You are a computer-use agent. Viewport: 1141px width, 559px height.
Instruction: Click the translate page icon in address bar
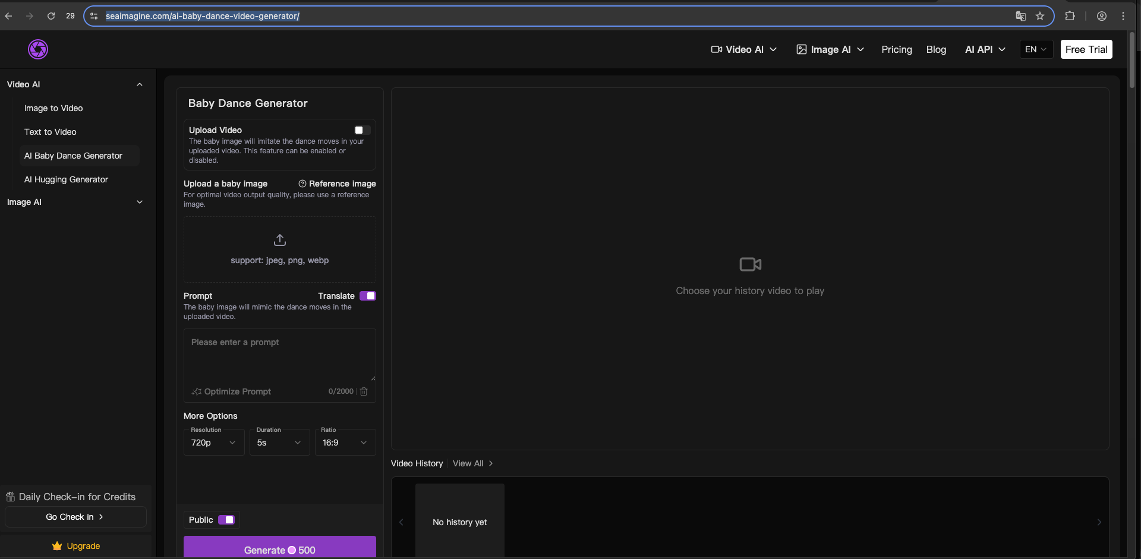tap(1020, 16)
